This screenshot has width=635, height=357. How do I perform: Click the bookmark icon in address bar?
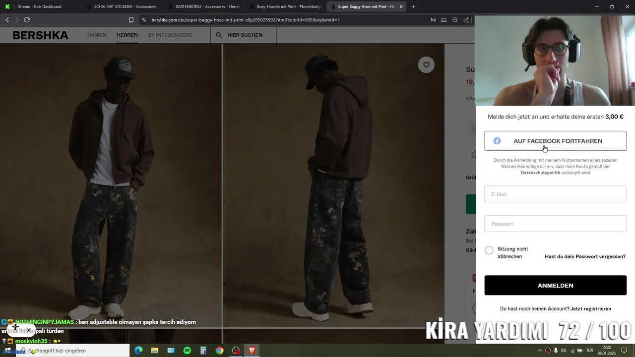coord(131,20)
